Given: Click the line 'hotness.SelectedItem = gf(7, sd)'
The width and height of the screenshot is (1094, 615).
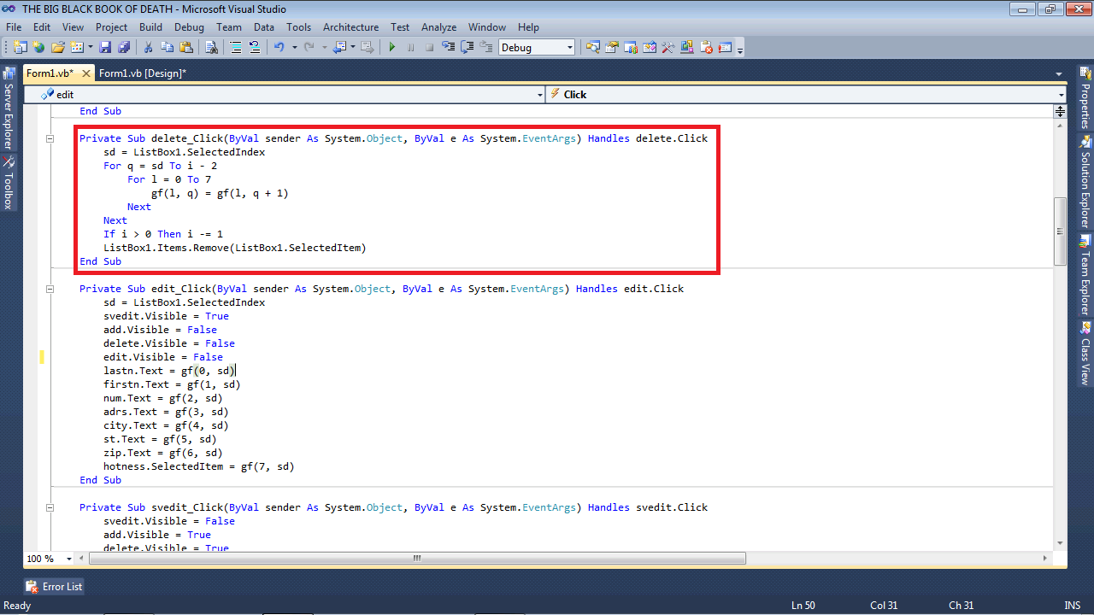Looking at the screenshot, I should coord(199,466).
